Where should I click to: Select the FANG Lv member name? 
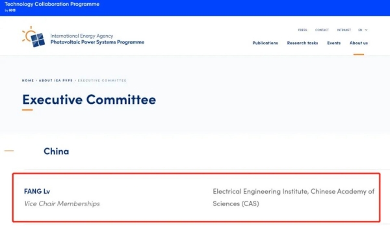point(37,191)
